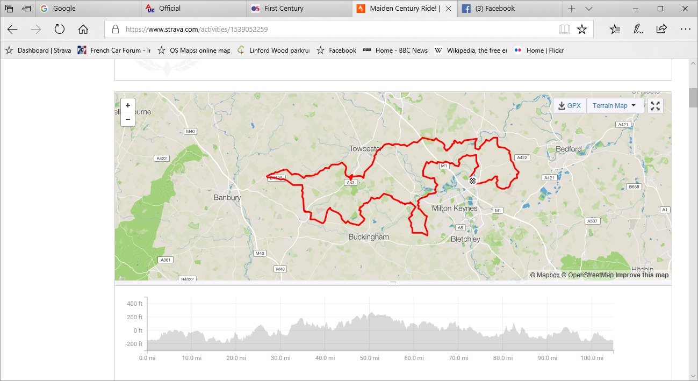Open a new browser tab

[572, 9]
